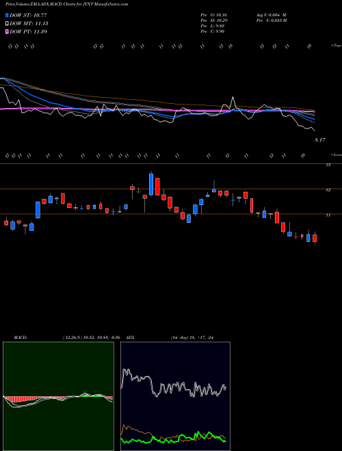Click the 8.17 price label on EMA chart
The image size is (342, 451).
(320, 140)
